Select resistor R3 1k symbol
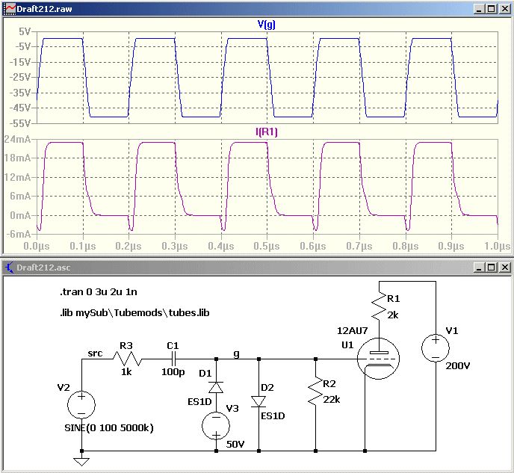Screen dimensions: 514x473 pos(128,359)
